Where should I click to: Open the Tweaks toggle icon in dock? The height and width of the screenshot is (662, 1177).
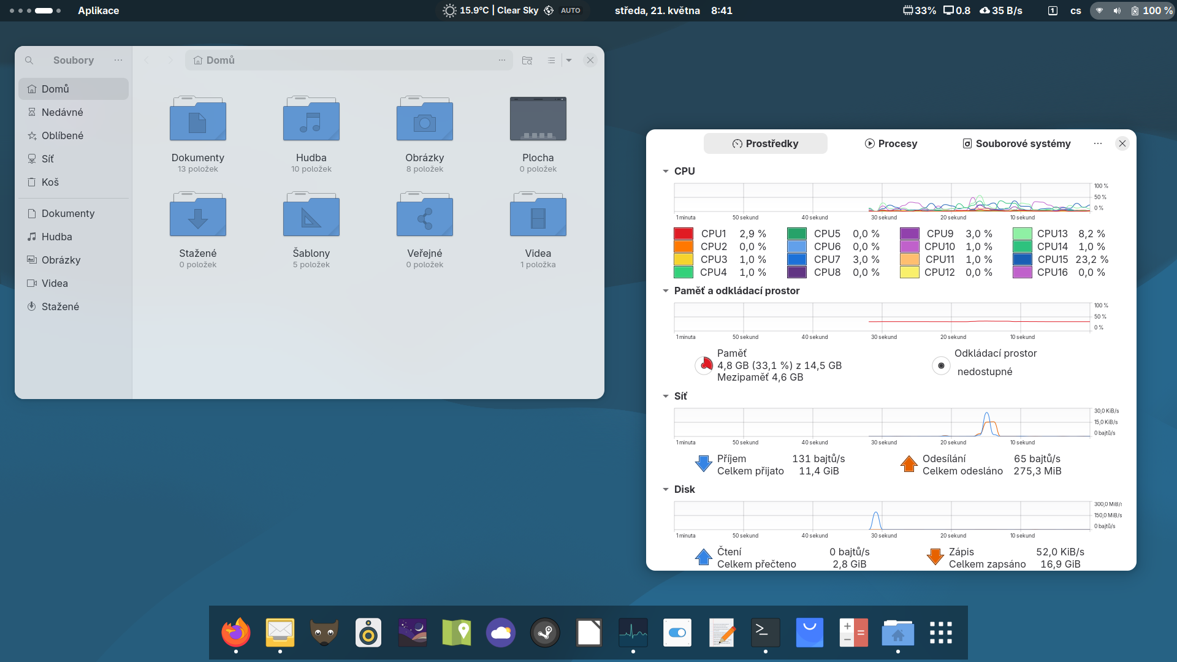pyautogui.click(x=677, y=633)
